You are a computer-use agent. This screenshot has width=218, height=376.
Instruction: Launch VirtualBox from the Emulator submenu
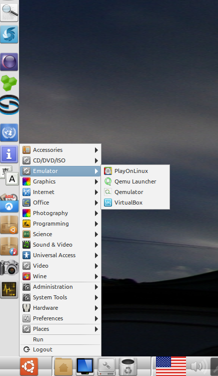point(135,203)
